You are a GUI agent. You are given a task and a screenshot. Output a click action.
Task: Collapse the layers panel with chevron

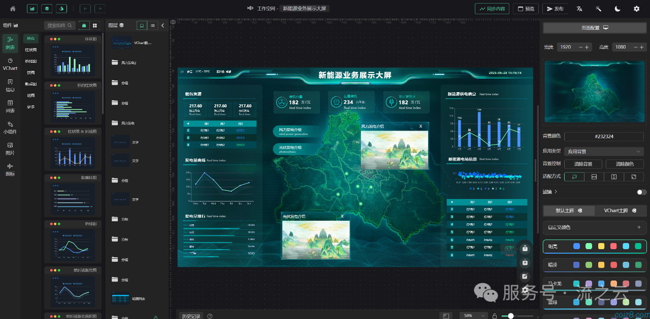click(162, 25)
